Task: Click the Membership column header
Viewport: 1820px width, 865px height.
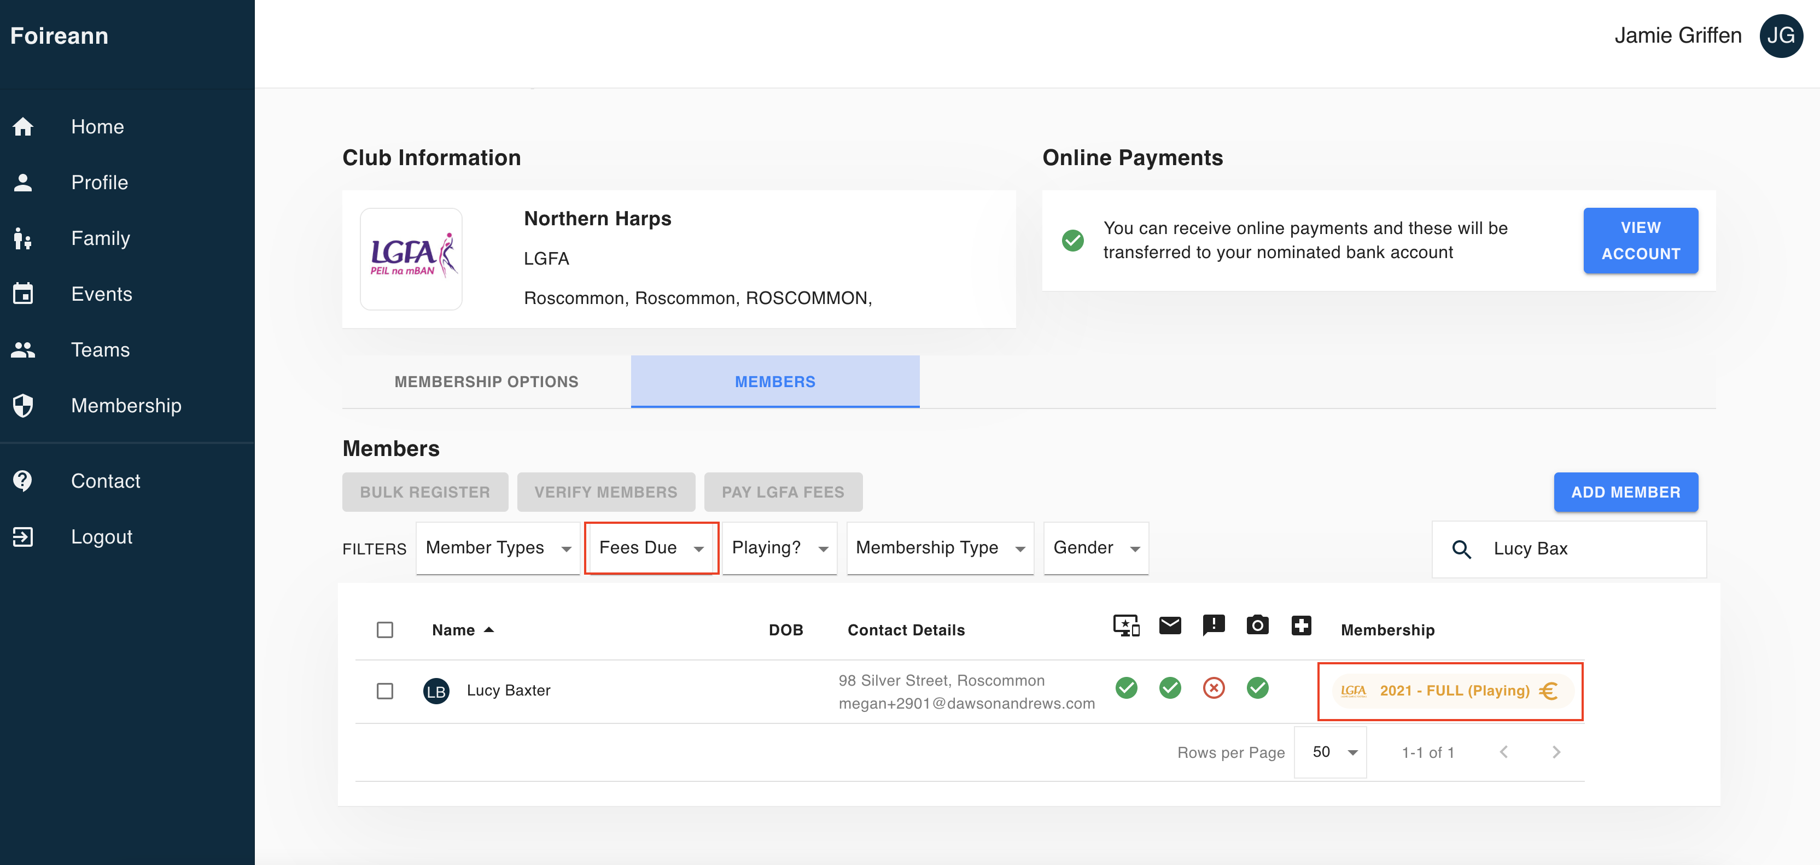Action: coord(1387,629)
